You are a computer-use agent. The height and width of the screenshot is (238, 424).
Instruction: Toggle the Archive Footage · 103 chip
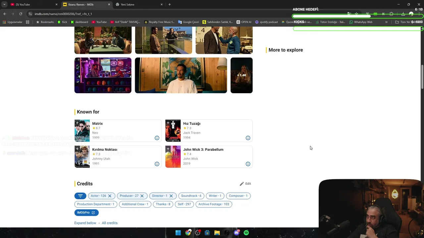(x=214, y=204)
